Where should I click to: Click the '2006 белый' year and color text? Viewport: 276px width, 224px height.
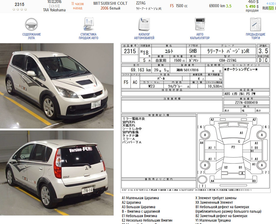click(110, 8)
